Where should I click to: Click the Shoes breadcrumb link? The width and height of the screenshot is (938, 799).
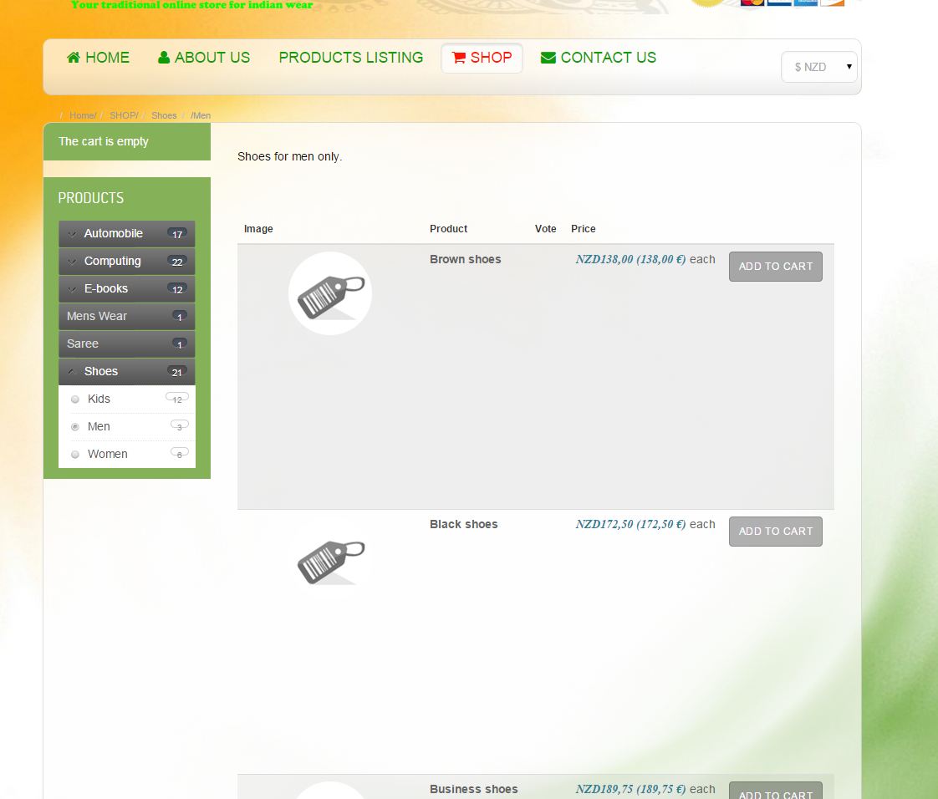(x=164, y=115)
